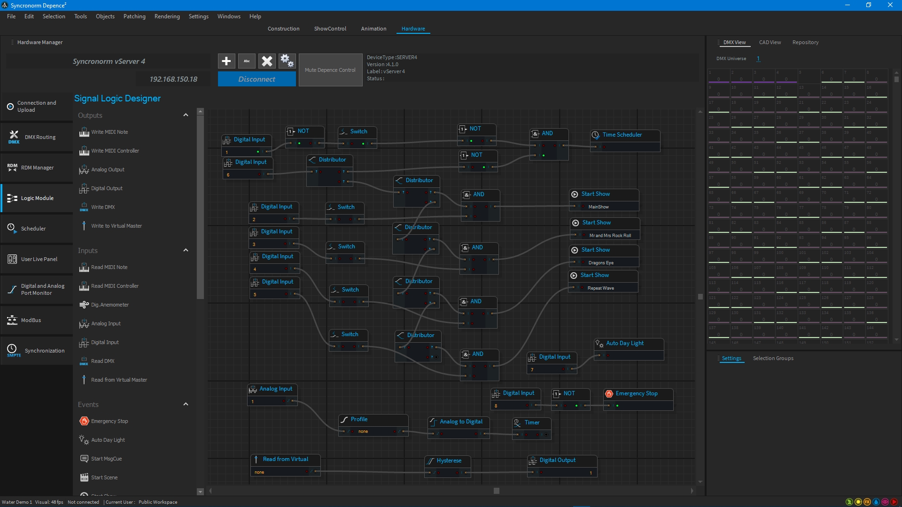Click the add device plus icon

coord(226,61)
